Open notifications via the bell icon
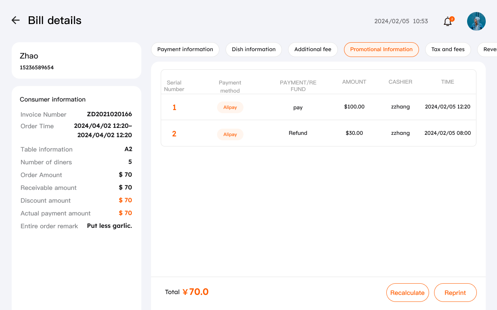This screenshot has height=310, width=497. (447, 22)
